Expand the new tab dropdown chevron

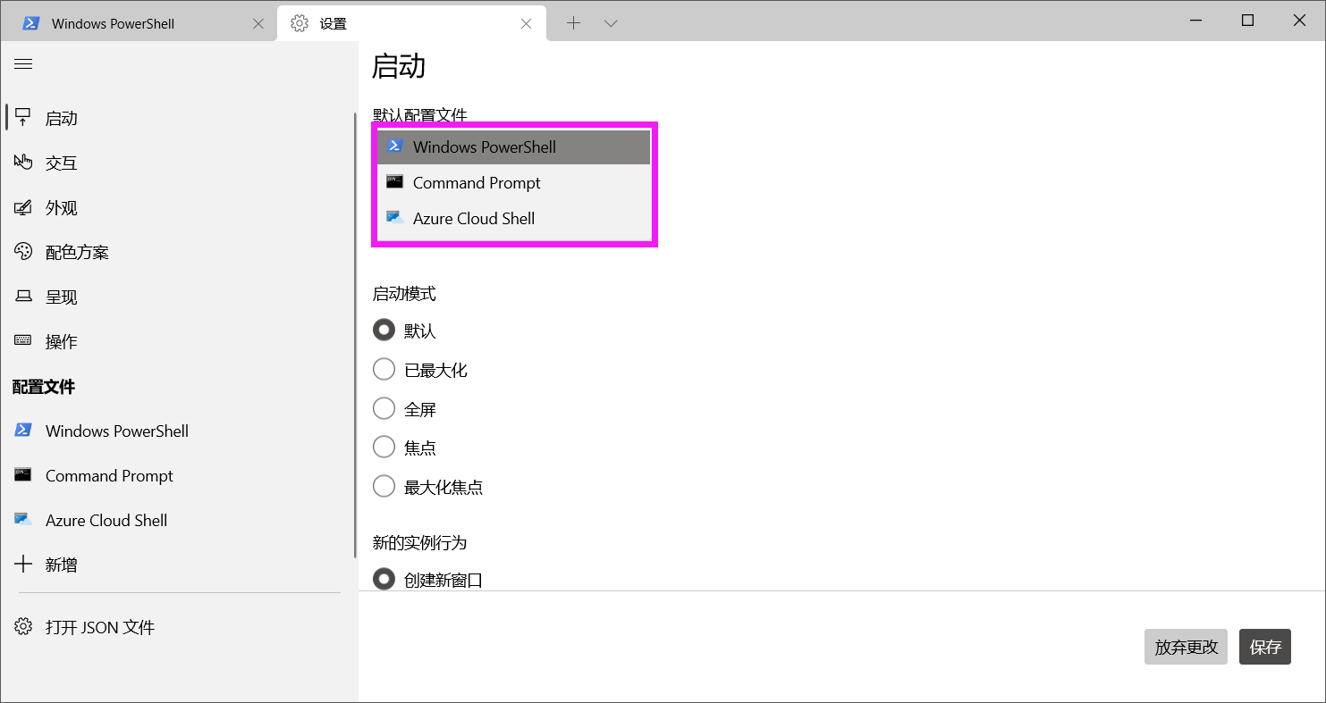(611, 23)
